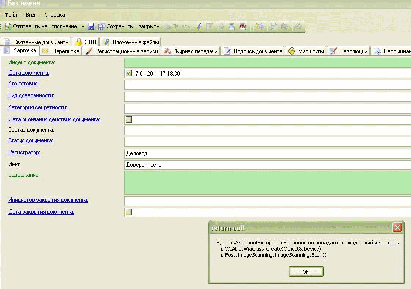Click the PDF export icon in toolbar
Screen dimensions: 411x289
pyautogui.click(x=243, y=27)
